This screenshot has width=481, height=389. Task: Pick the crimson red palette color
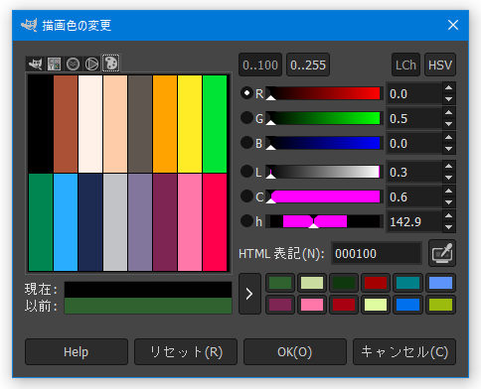215,222
